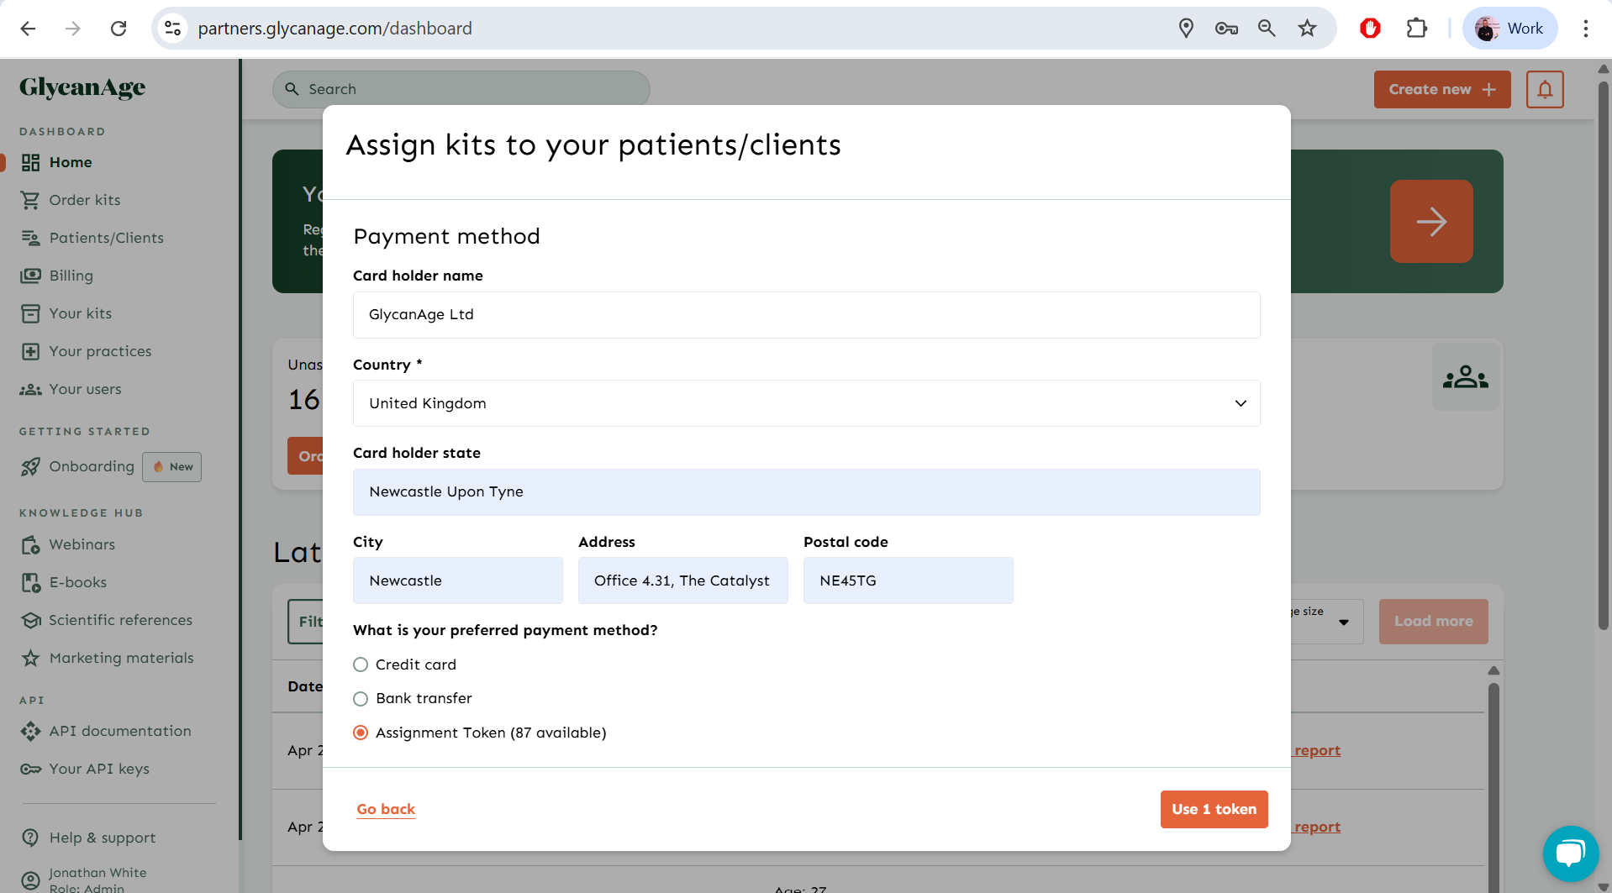The height and width of the screenshot is (893, 1612).
Task: Click the Use 1 token button
Action: (x=1214, y=809)
